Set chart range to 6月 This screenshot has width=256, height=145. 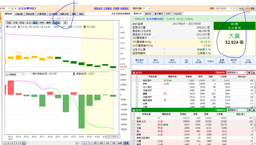[x=101, y=143]
